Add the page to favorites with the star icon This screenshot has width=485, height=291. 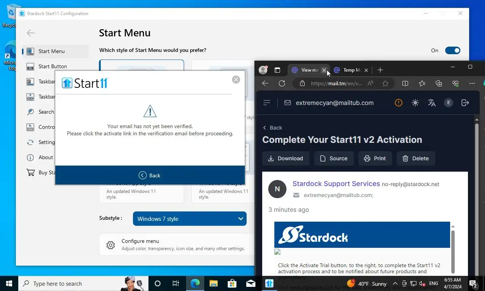tap(385, 83)
